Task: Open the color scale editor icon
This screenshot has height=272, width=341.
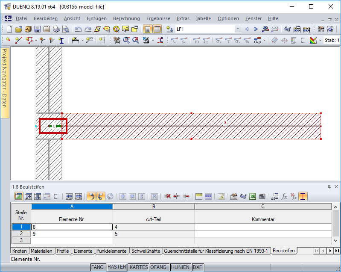Action: (313, 40)
